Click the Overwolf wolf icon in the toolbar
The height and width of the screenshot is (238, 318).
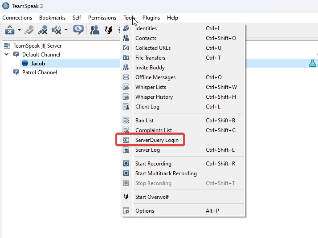[x=108, y=30]
